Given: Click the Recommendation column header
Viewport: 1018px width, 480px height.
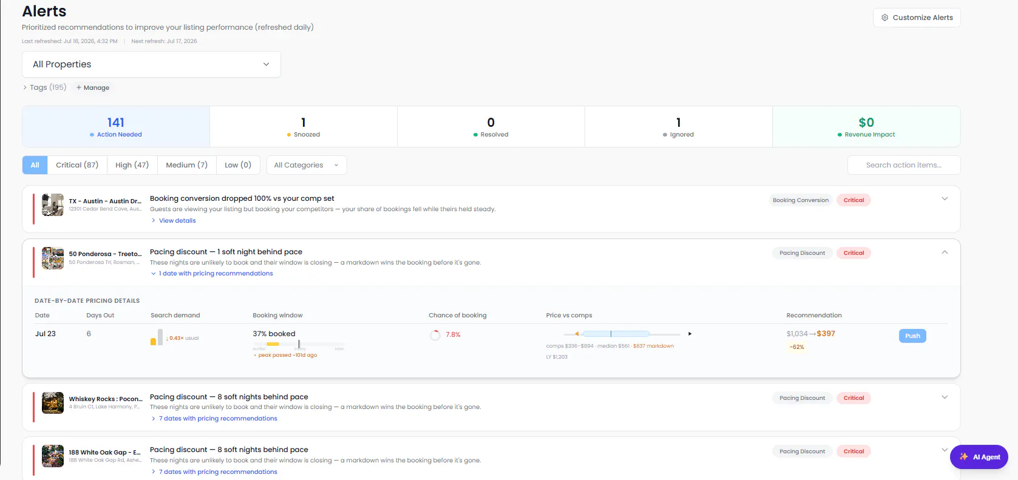Looking at the screenshot, I should point(814,316).
